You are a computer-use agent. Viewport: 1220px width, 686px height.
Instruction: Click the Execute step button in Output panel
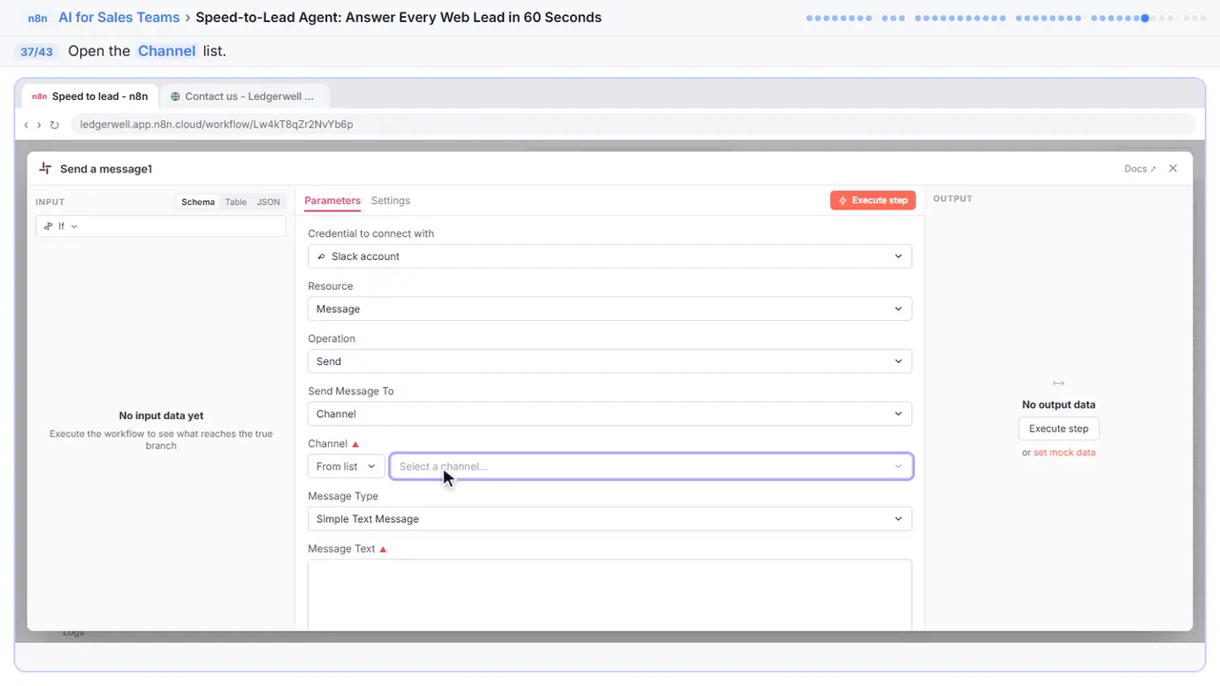pyautogui.click(x=1059, y=429)
